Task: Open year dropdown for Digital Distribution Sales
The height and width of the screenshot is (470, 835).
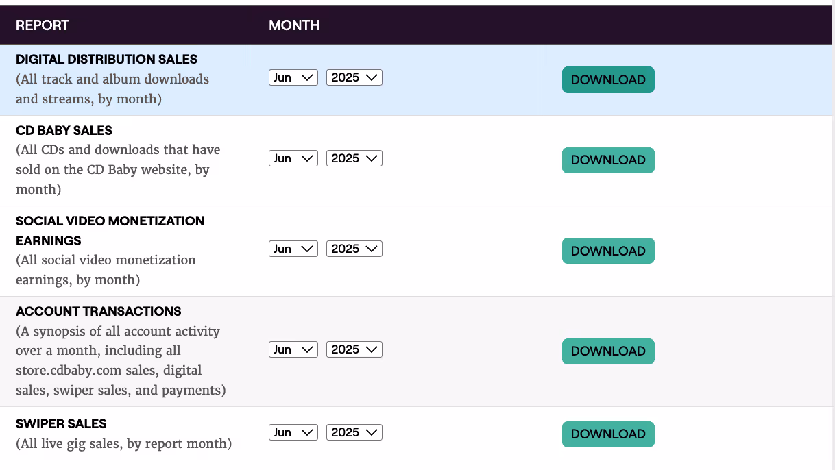Action: [354, 77]
